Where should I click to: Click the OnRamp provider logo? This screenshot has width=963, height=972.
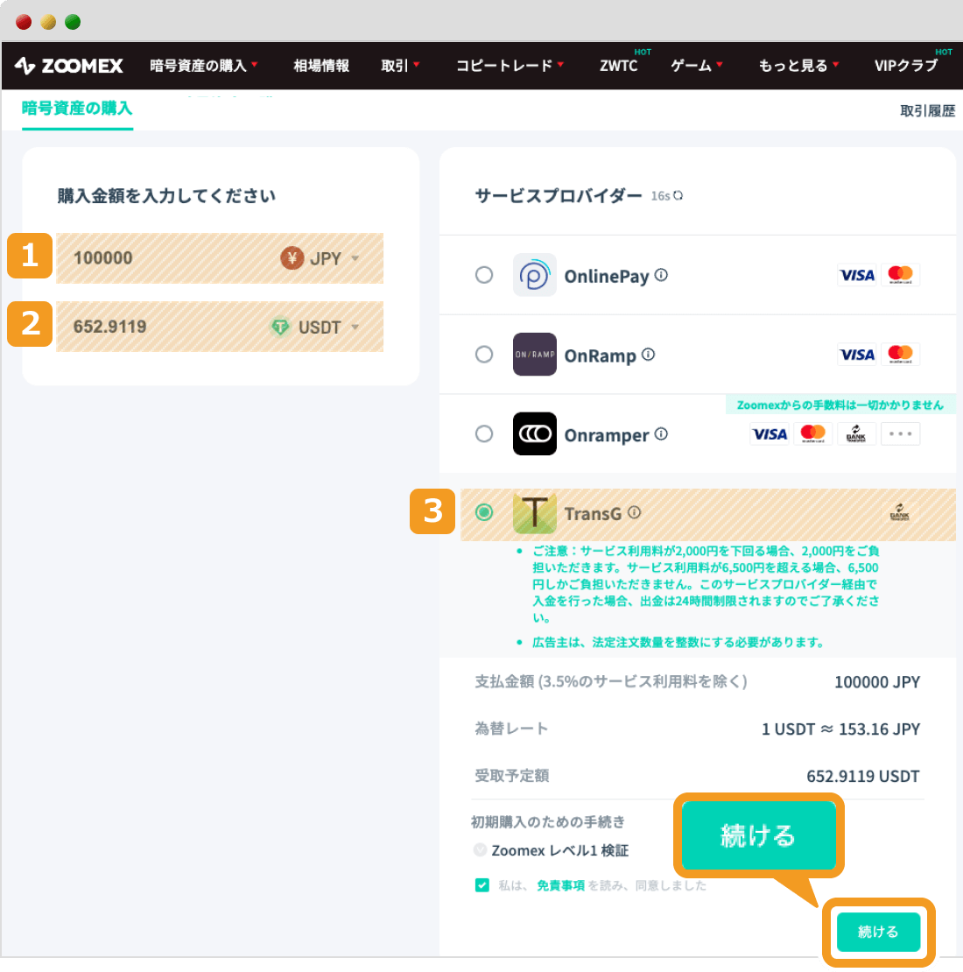(x=534, y=354)
